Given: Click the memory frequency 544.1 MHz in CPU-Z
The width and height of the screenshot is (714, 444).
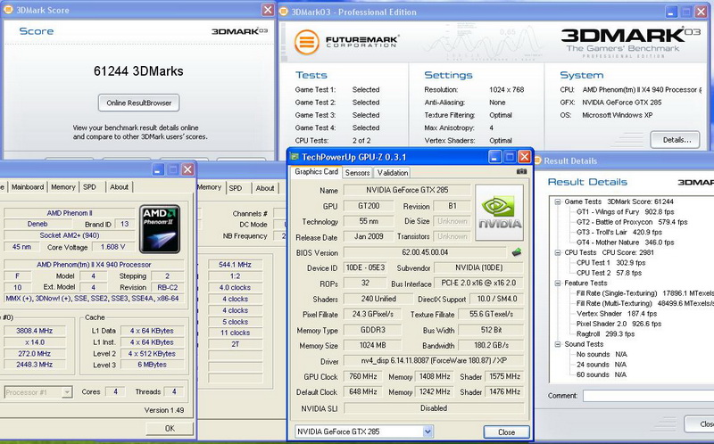Looking at the screenshot, I should pos(235,264).
